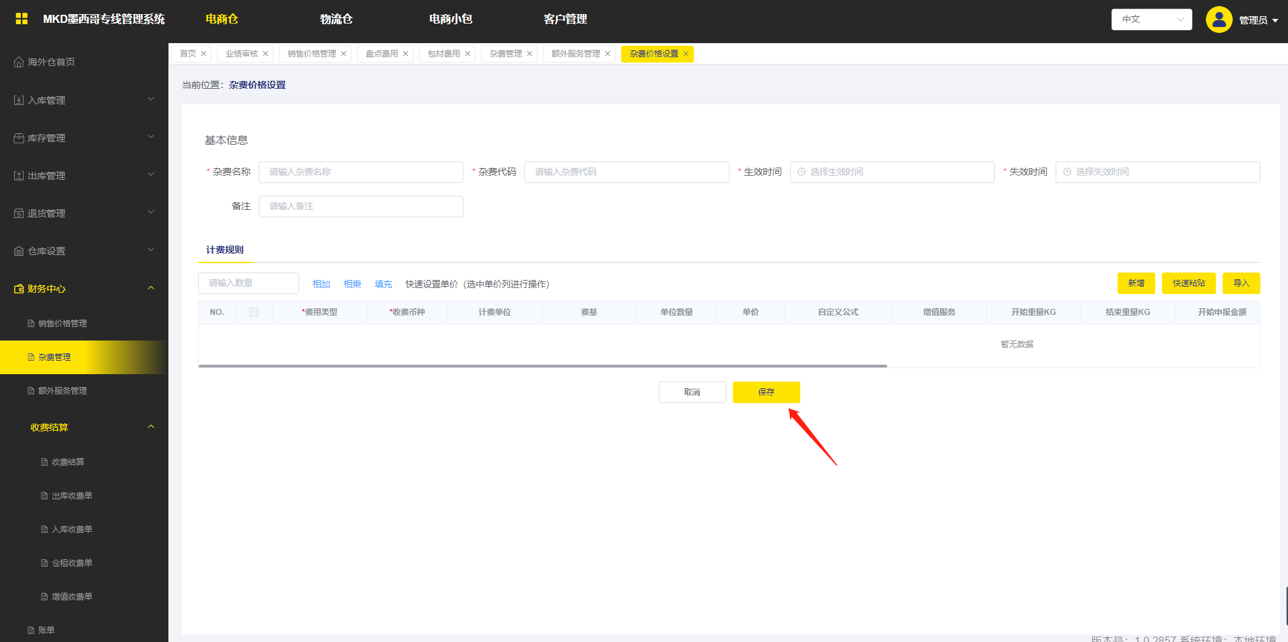The height and width of the screenshot is (642, 1288).
Task: Click the table's horizontal scrollbar
Action: pos(542,366)
